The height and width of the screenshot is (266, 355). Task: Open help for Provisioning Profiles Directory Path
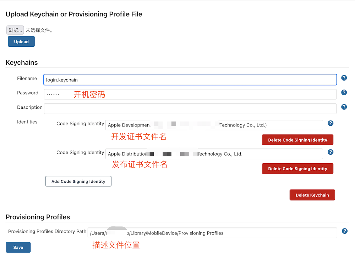345,231
